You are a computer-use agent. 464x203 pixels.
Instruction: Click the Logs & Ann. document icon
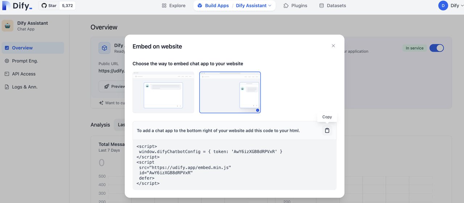(x=7, y=87)
